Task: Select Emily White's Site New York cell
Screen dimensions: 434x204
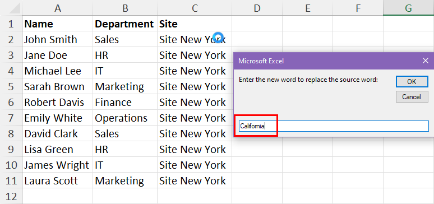Action: coord(195,118)
